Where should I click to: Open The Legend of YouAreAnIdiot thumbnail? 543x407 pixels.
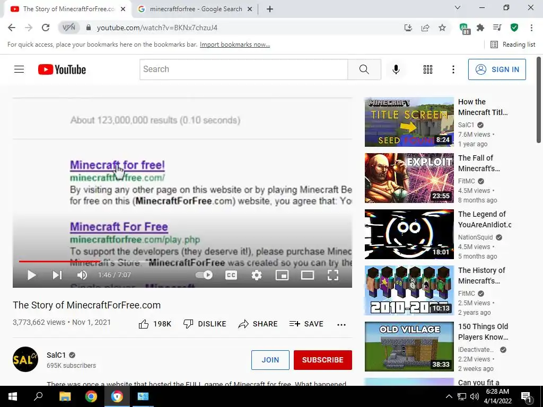point(409,234)
